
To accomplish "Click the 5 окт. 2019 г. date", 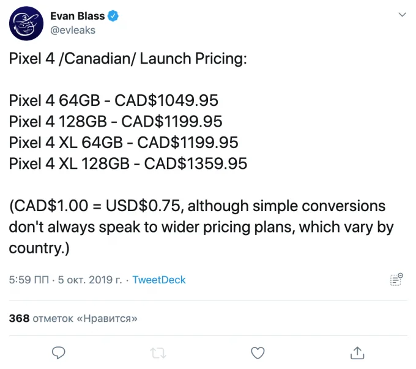I will pyautogui.click(x=90, y=280).
